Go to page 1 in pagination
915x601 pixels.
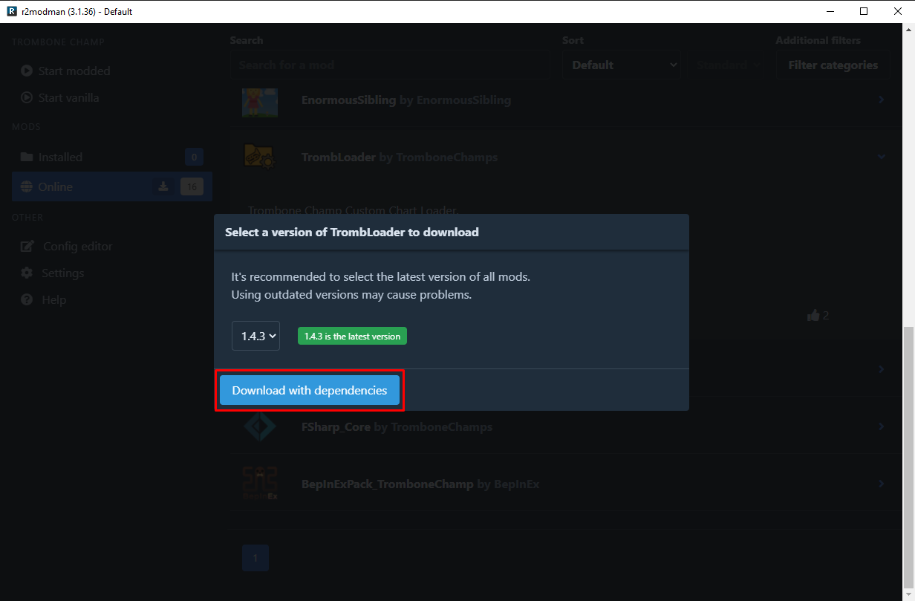(255, 558)
